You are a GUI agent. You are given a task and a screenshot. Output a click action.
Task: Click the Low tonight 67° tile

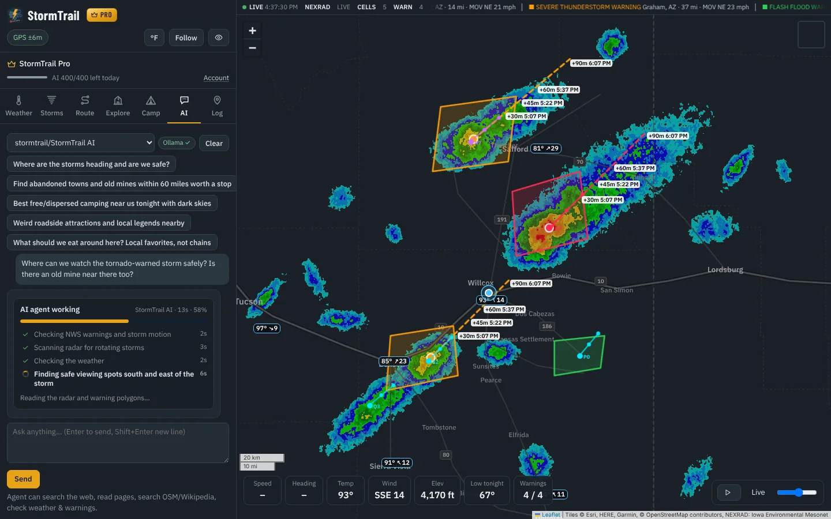(x=487, y=490)
